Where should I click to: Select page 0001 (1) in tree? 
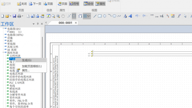point(15,32)
